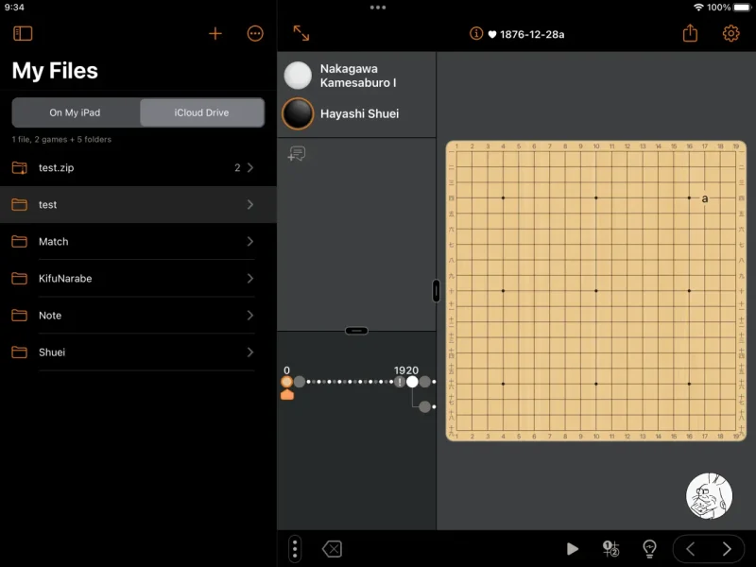
Task: Open the more options ellipsis menu
Action: tap(255, 34)
